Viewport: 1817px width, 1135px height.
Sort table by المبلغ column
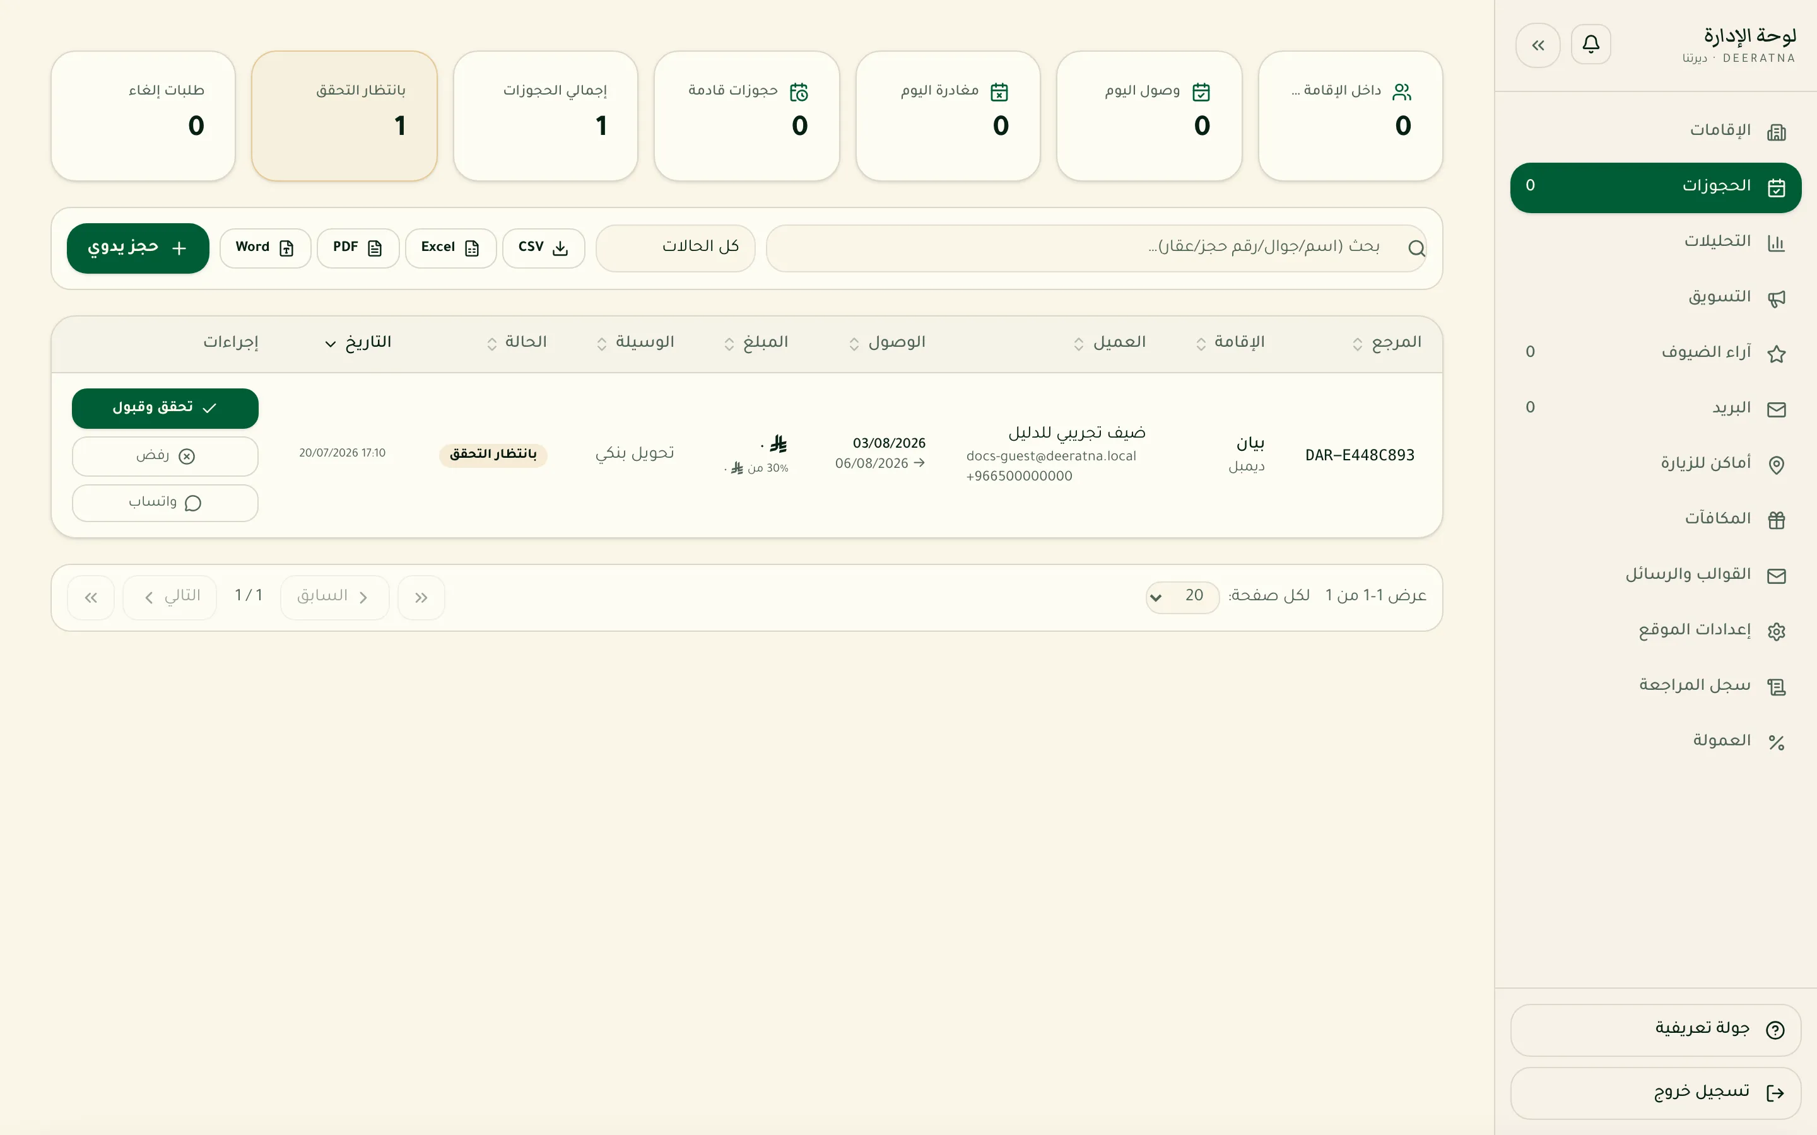[x=756, y=343]
